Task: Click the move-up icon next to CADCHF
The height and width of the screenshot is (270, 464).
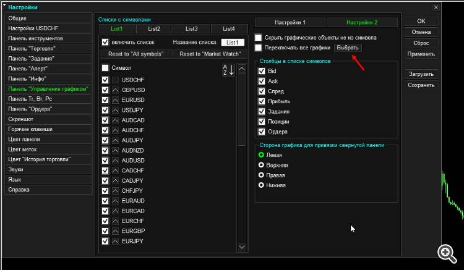Action: coord(116,171)
